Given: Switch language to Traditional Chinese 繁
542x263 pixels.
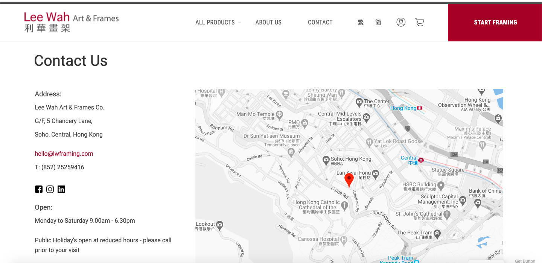Looking at the screenshot, I should (361, 22).
